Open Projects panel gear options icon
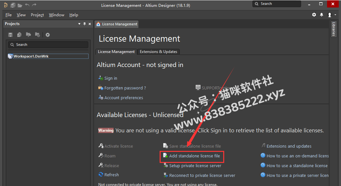Image resolution: width=341 pixels, height=186 pixels. click(x=48, y=35)
